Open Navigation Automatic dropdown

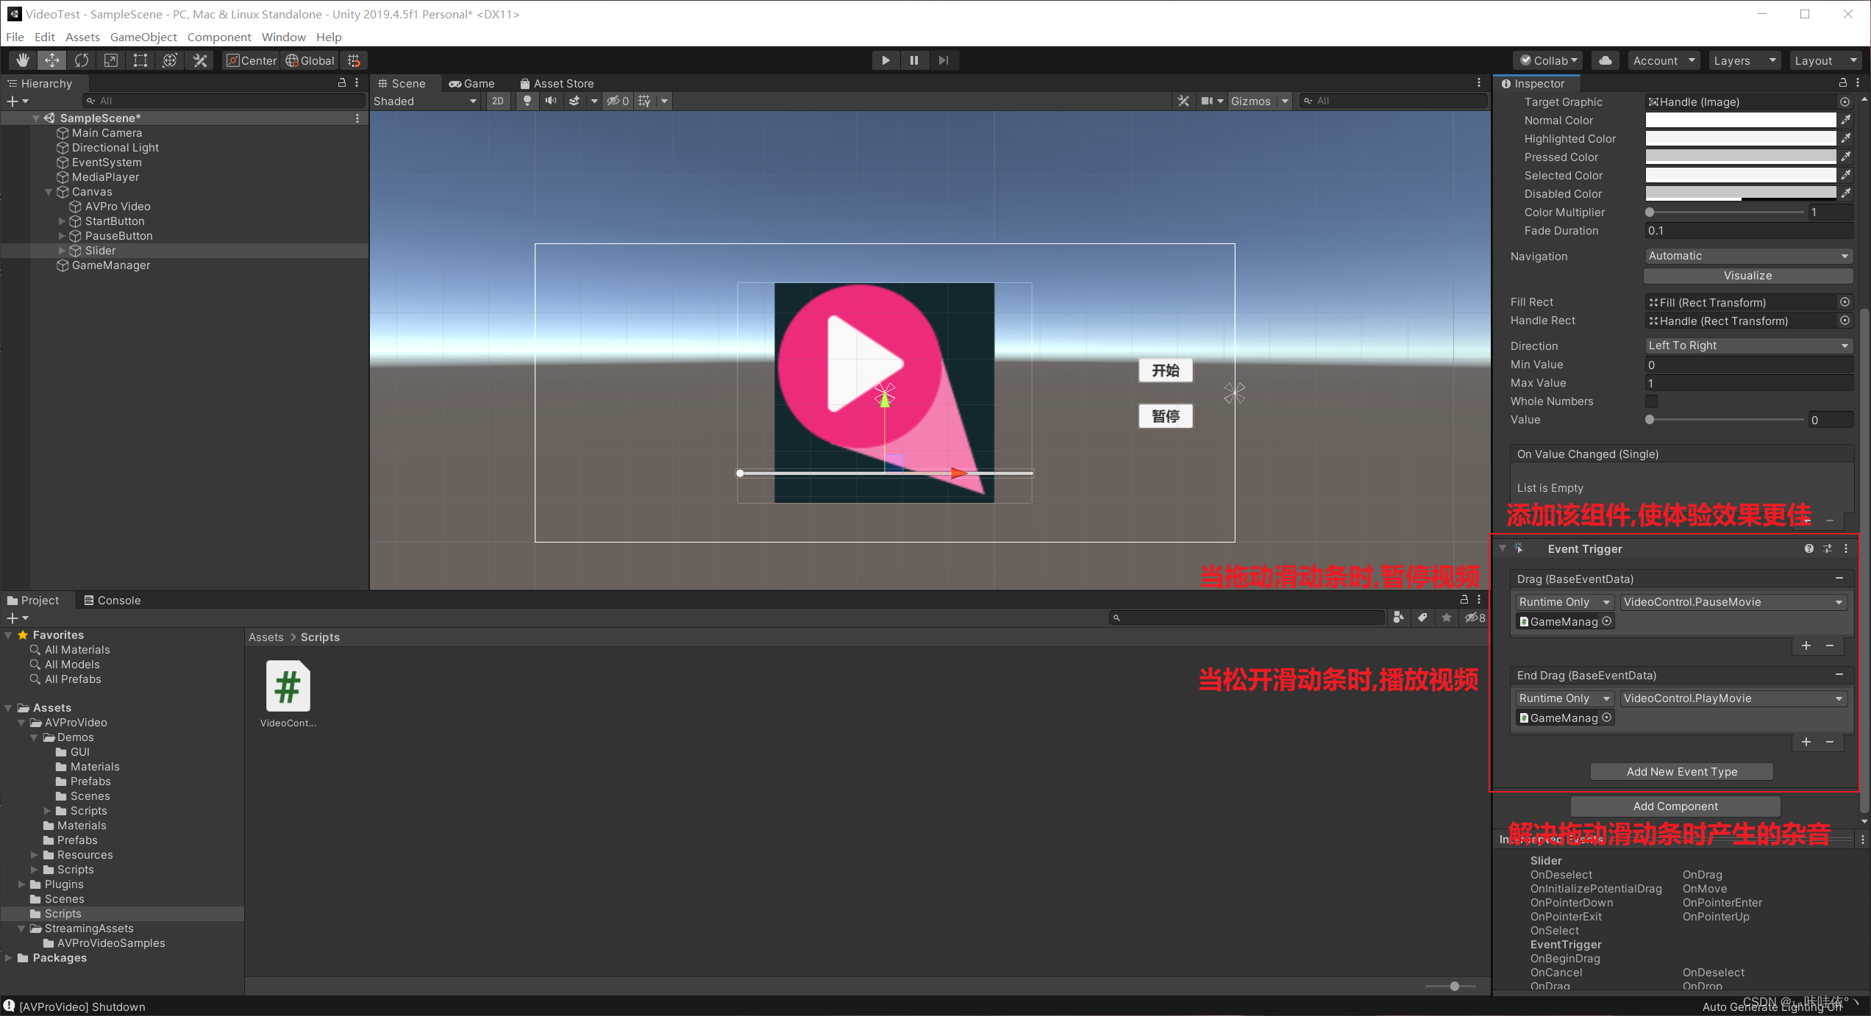click(x=1748, y=256)
